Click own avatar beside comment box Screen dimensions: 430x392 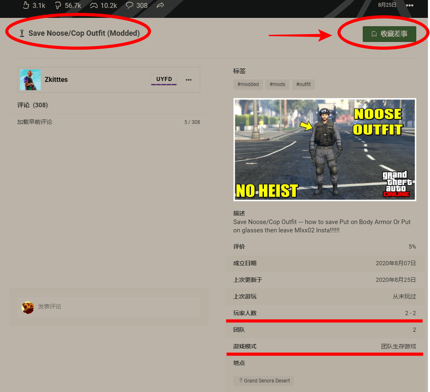click(x=28, y=308)
